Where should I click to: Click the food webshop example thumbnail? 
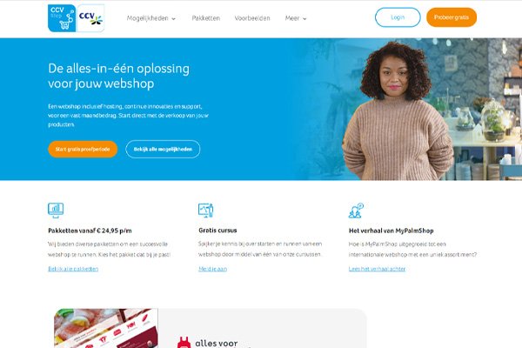[106, 328]
